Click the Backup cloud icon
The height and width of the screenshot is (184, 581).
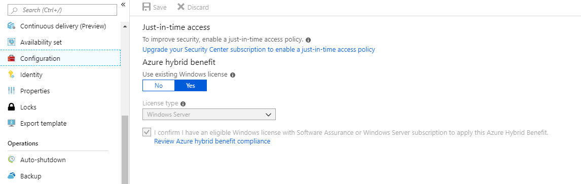[12, 176]
